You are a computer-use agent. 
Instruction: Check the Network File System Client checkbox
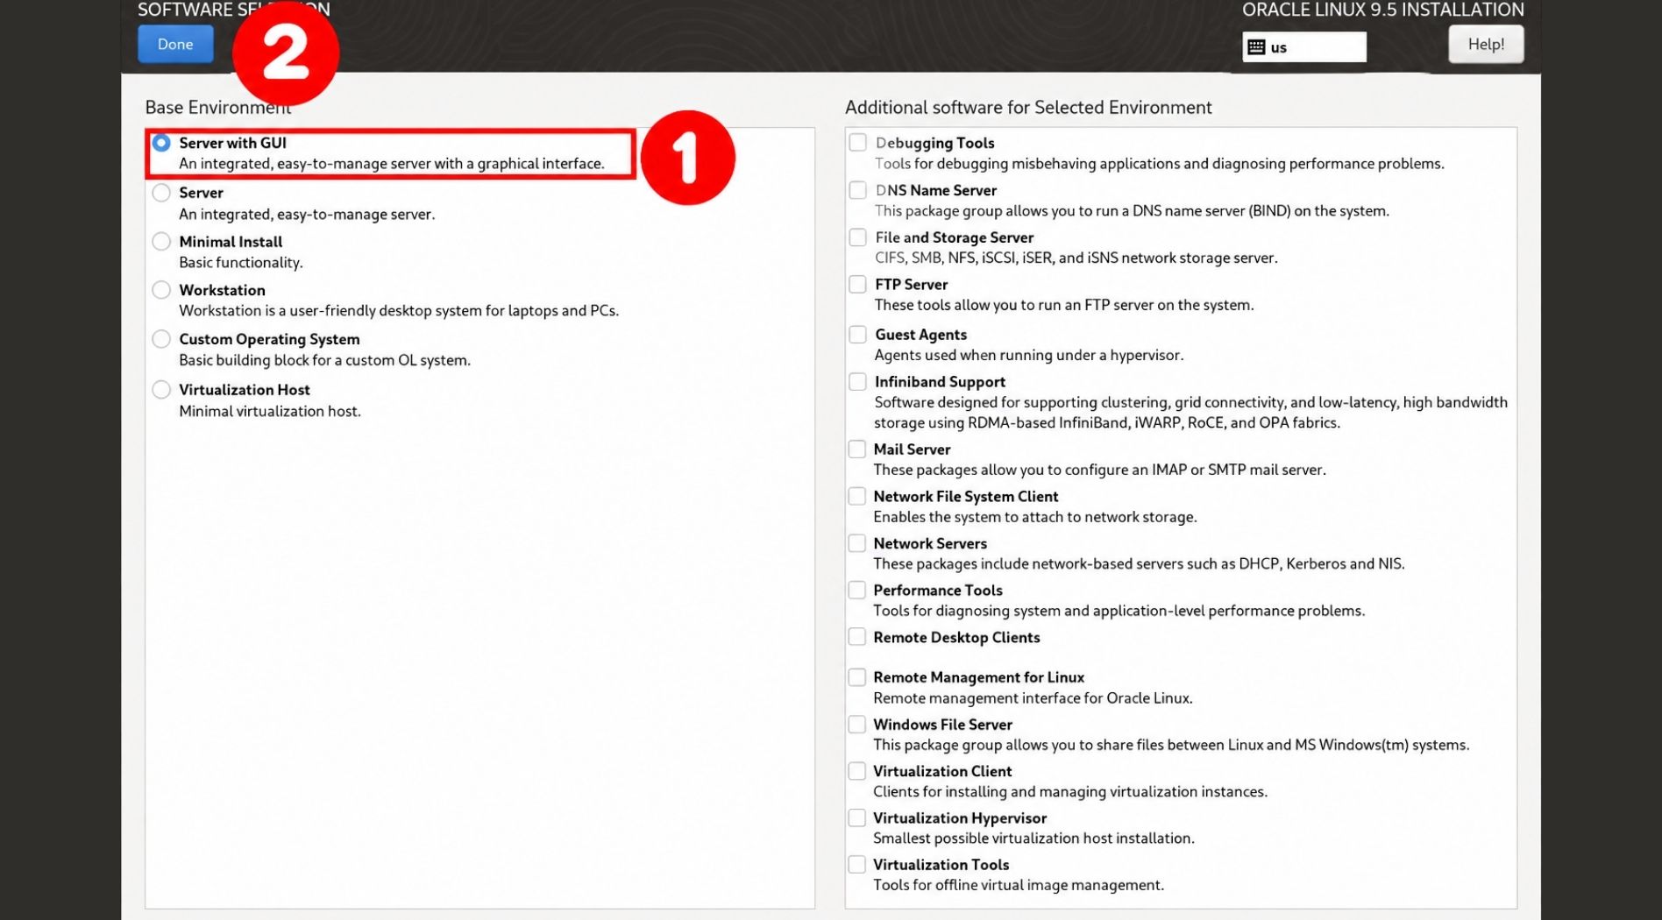857,497
